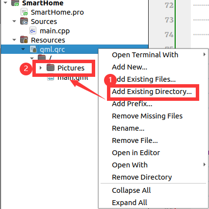Collapse the qml.qrc node arrow
The height and width of the screenshot is (209, 209).
[23, 49]
